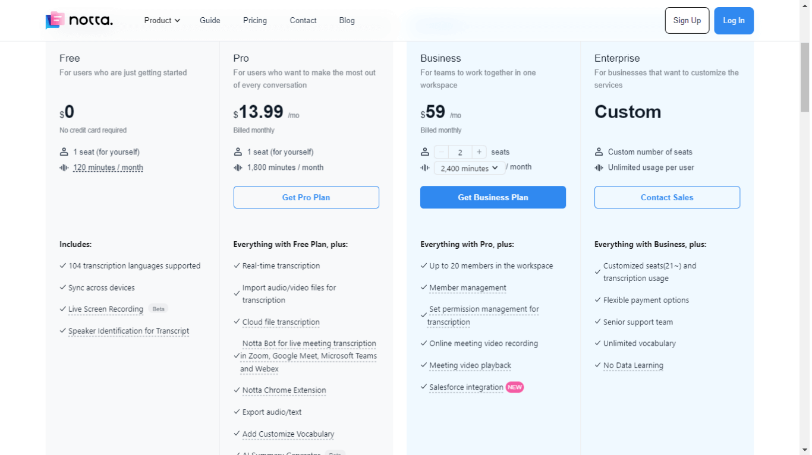Click checkmark beside 'Up to 20 members'
This screenshot has height=455, width=812.
pos(424,266)
